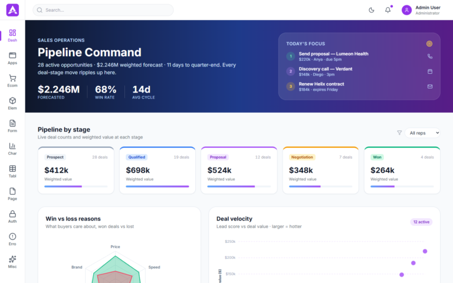The height and width of the screenshot is (283, 453).
Task: Click the Pipeline Command heading
Action: (x=90, y=52)
